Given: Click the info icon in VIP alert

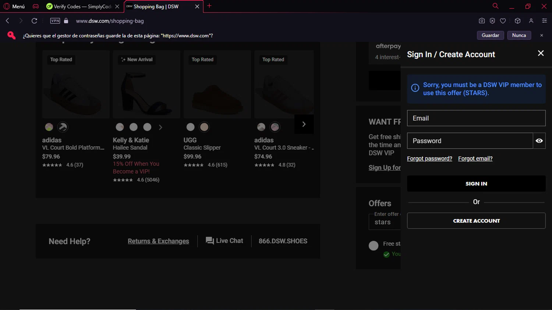Looking at the screenshot, I should coord(415,88).
